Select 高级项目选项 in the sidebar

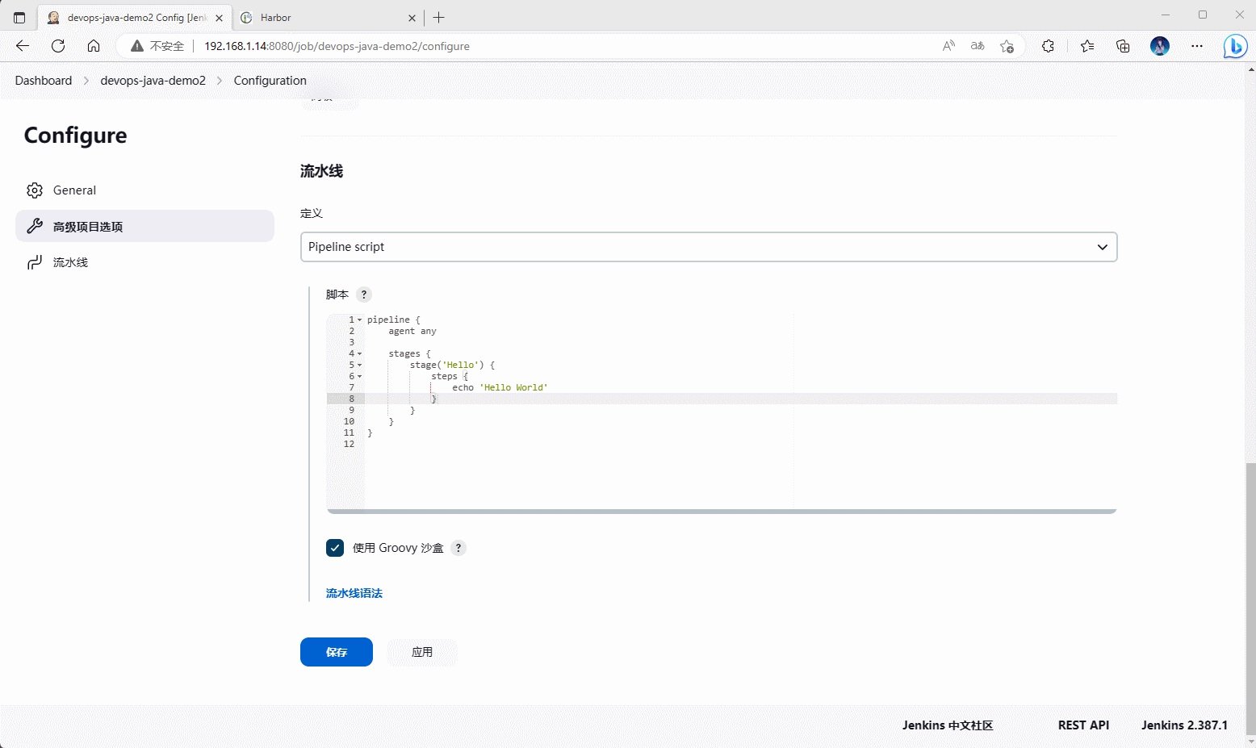click(x=144, y=226)
